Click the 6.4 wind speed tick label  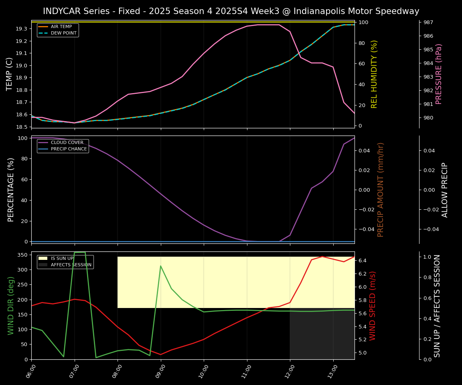(363, 260)
